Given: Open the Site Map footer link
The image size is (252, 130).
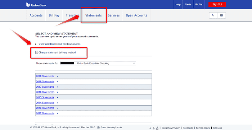Looking at the screenshot, I should (217, 128).
